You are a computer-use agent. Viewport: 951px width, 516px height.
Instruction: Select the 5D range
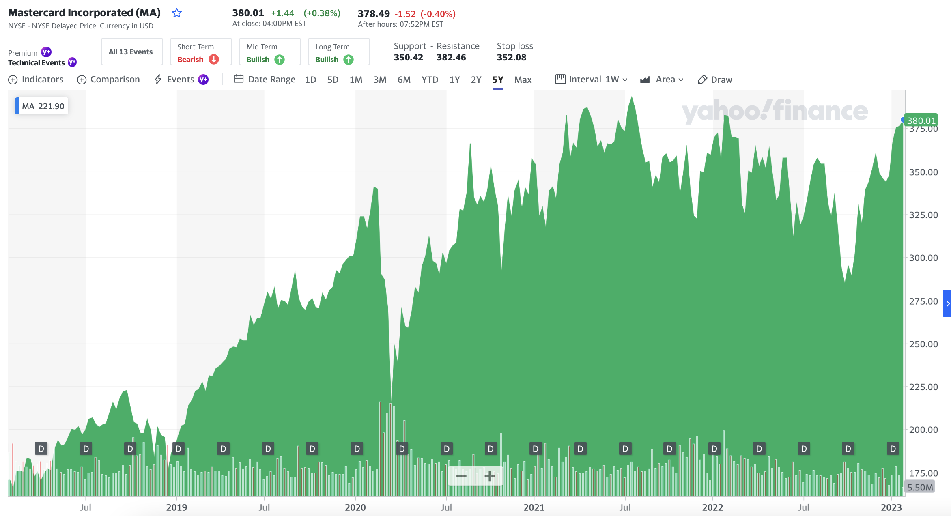point(333,80)
